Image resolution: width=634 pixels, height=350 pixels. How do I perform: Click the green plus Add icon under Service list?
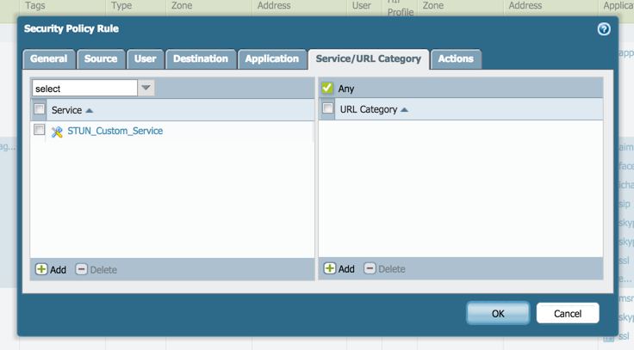pyautogui.click(x=41, y=269)
